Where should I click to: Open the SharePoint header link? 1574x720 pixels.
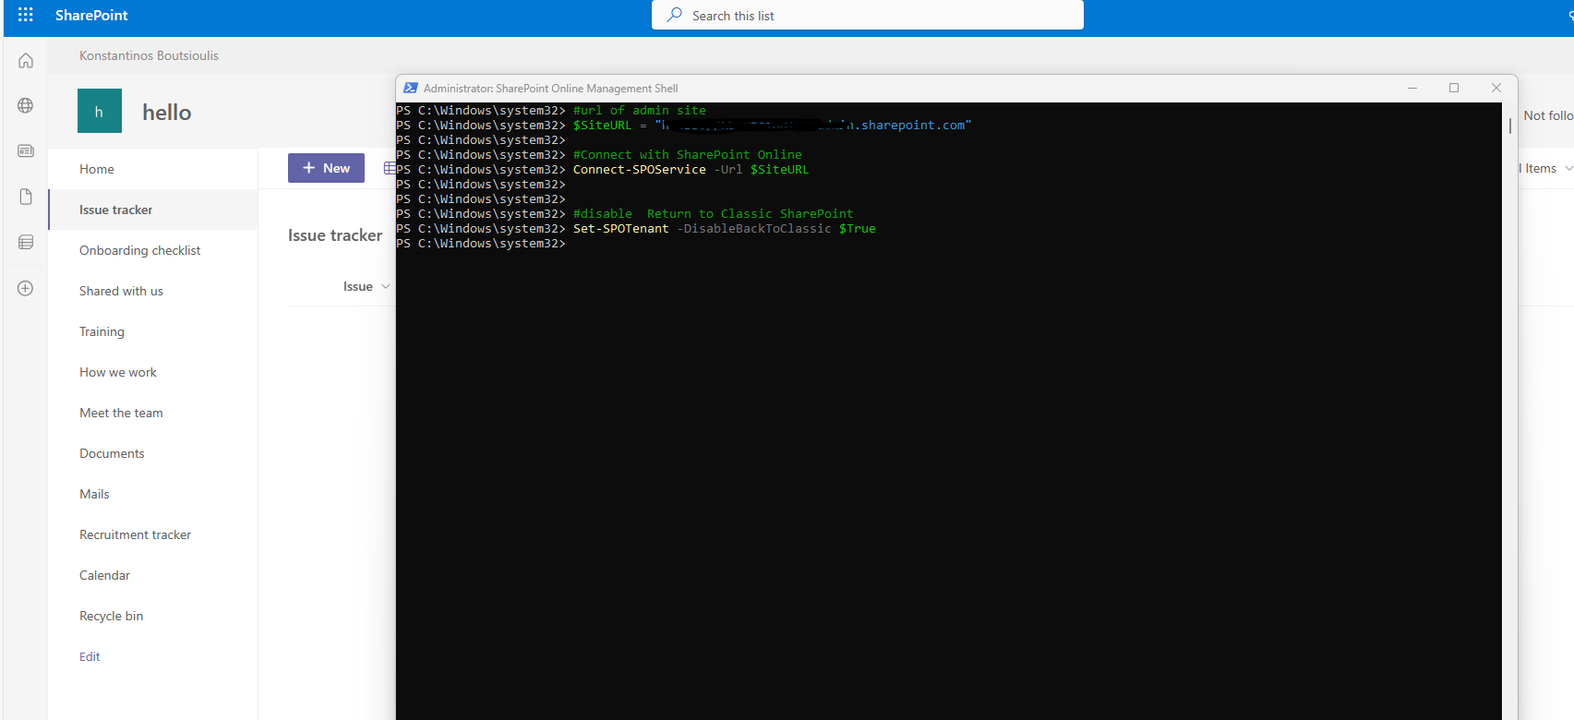click(91, 15)
